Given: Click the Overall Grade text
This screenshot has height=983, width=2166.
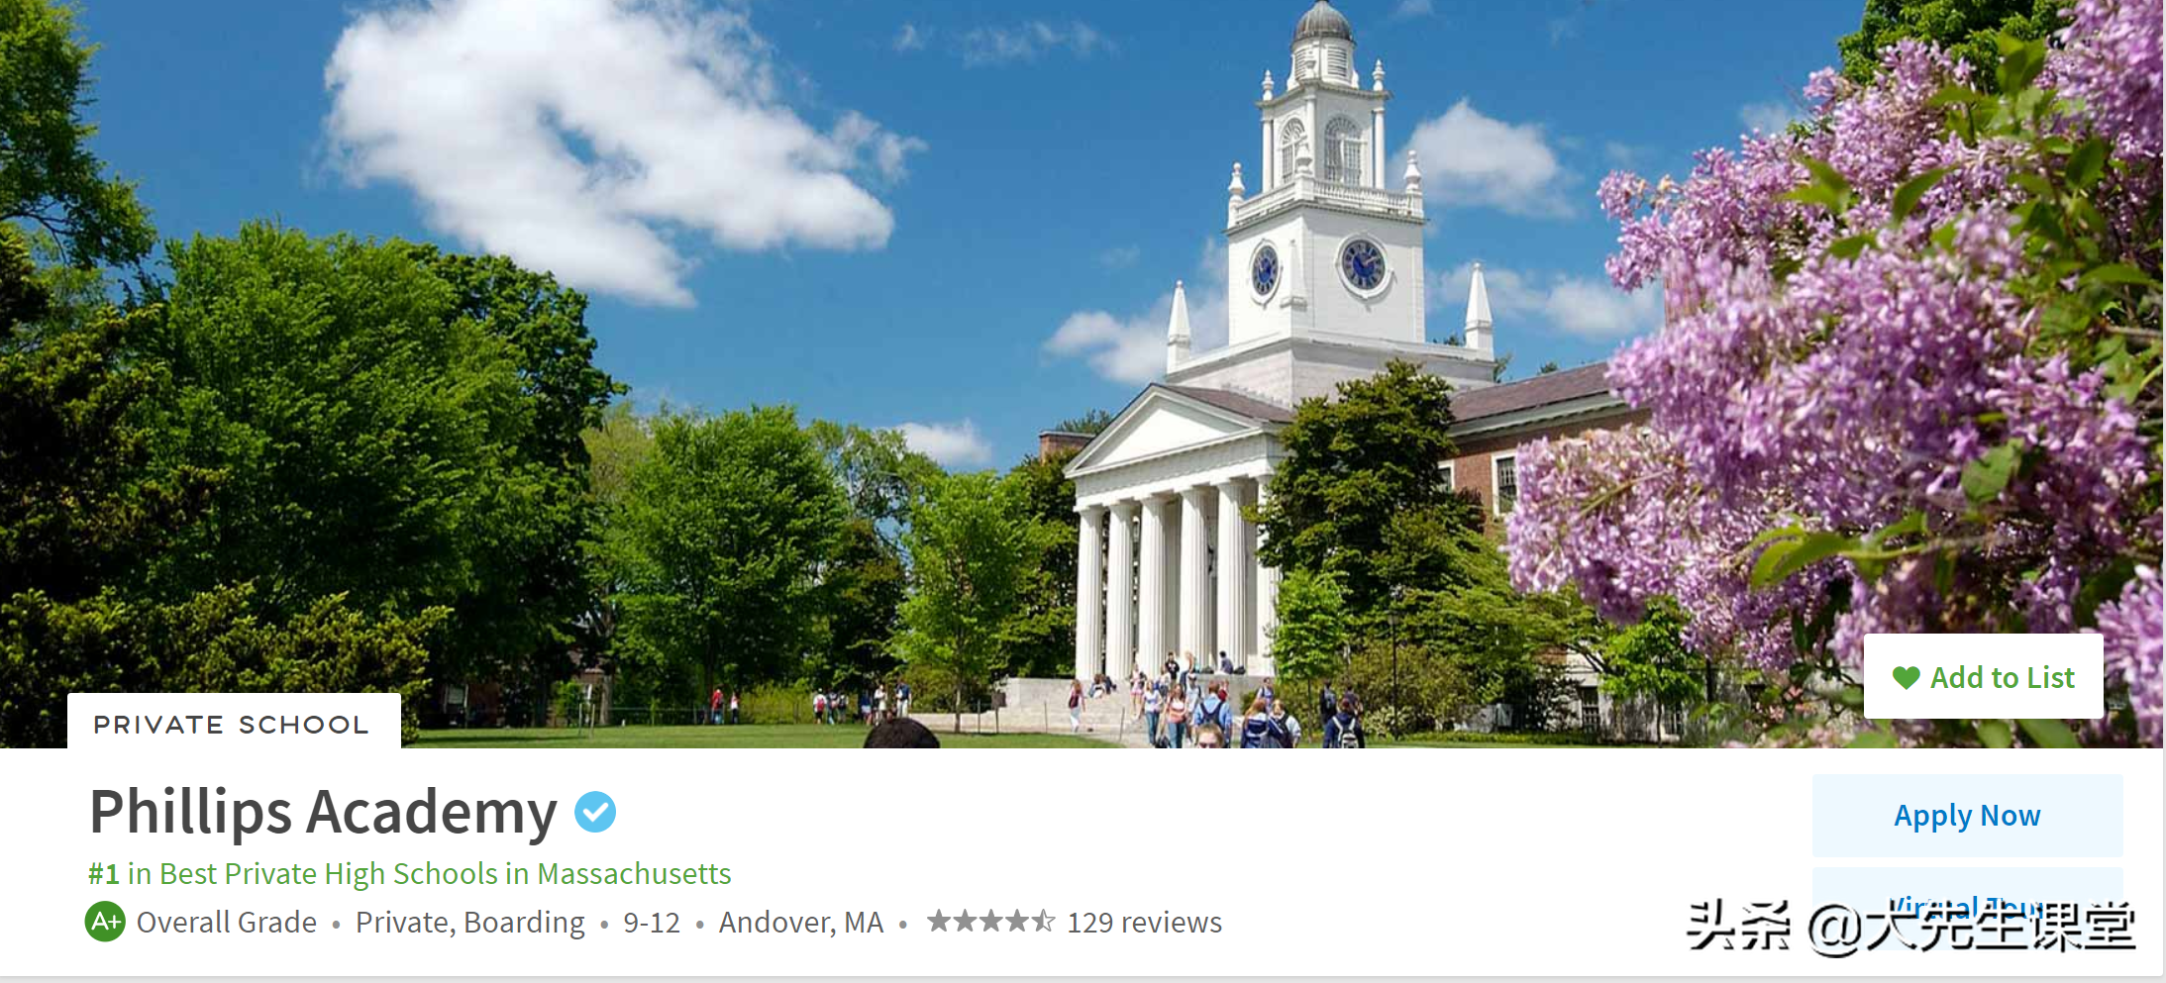Looking at the screenshot, I should pos(227,923).
